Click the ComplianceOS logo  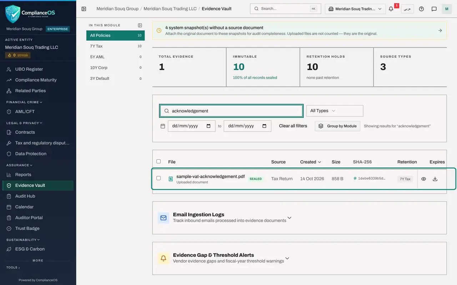pyautogui.click(x=30, y=14)
